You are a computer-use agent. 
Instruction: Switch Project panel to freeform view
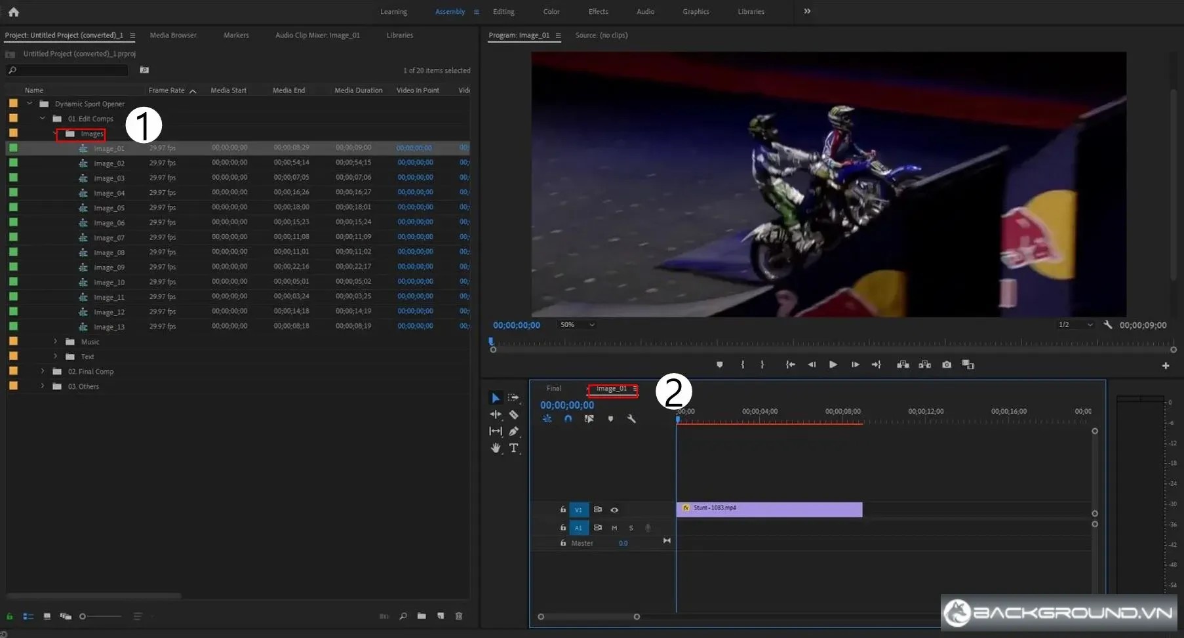coord(66,616)
